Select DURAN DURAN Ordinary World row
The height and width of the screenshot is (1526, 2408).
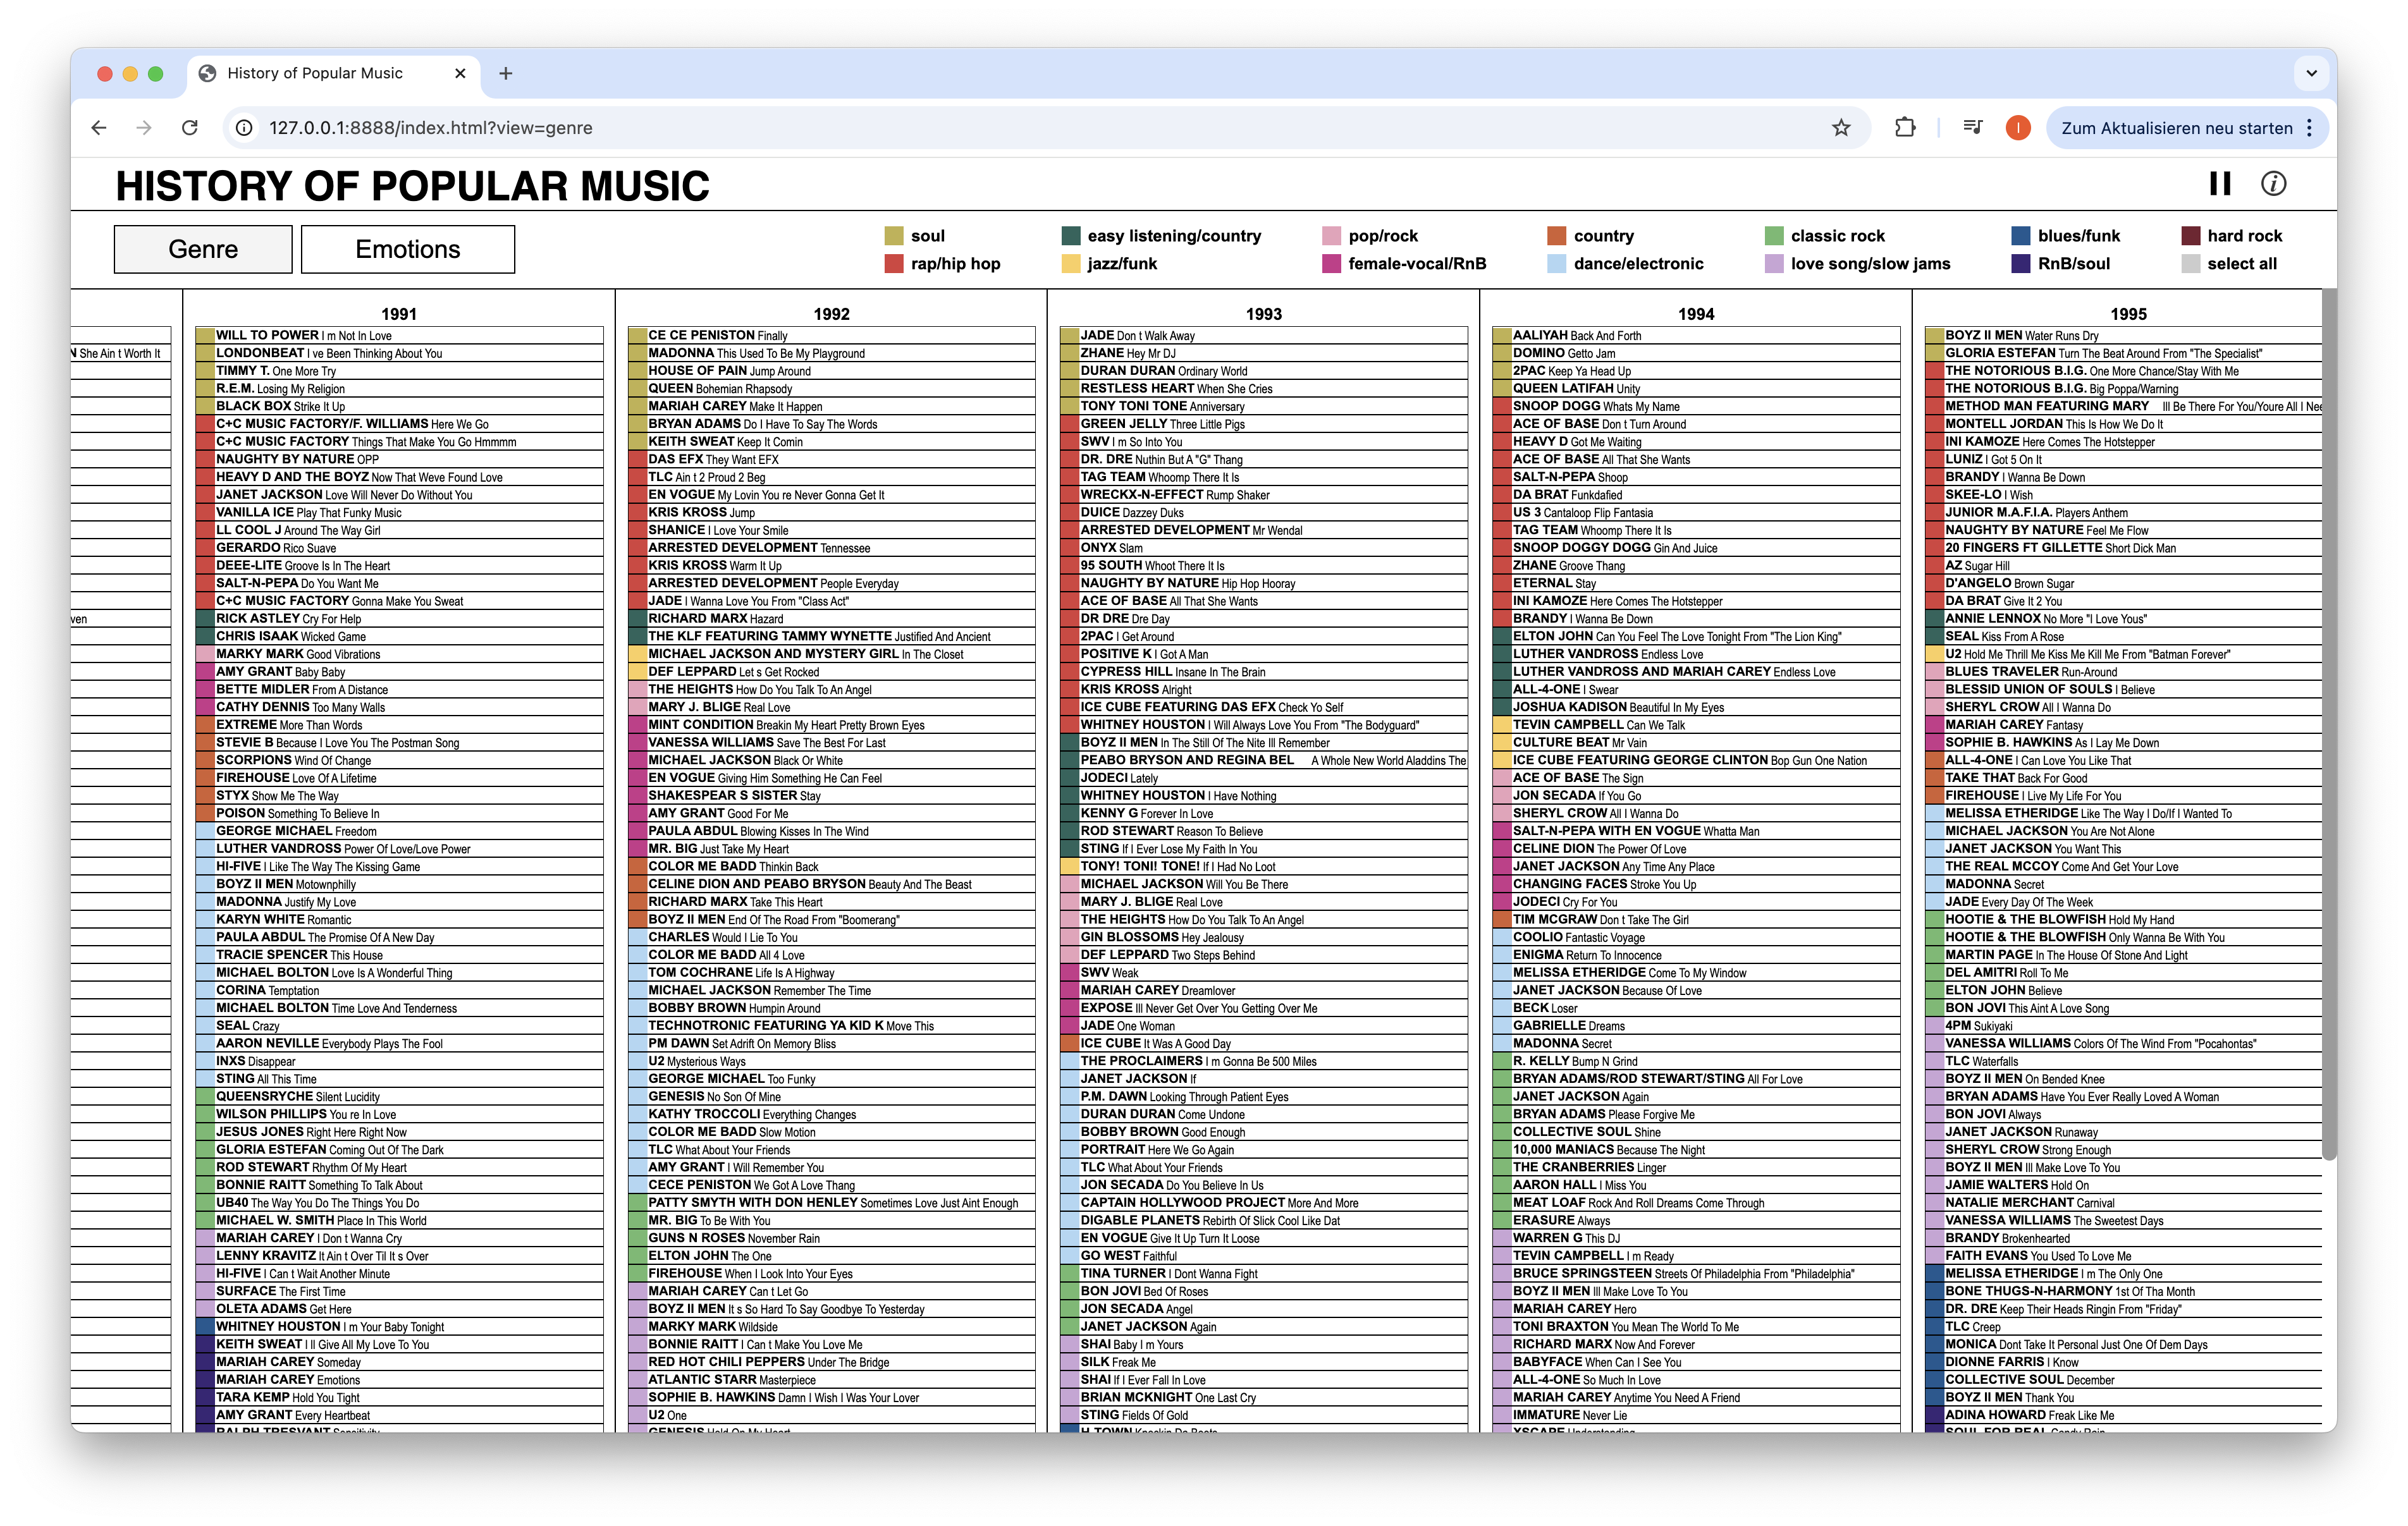pyautogui.click(x=1263, y=371)
